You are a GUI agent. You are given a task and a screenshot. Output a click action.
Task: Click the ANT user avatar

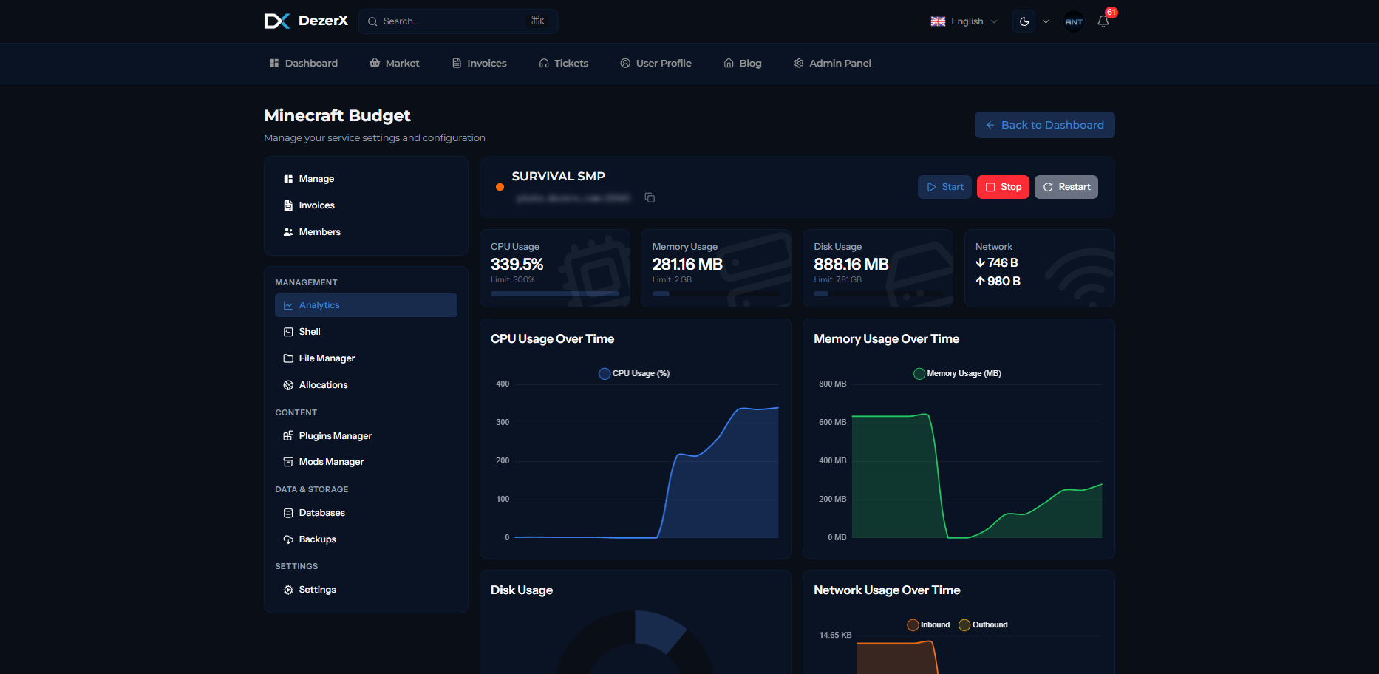[1073, 21]
